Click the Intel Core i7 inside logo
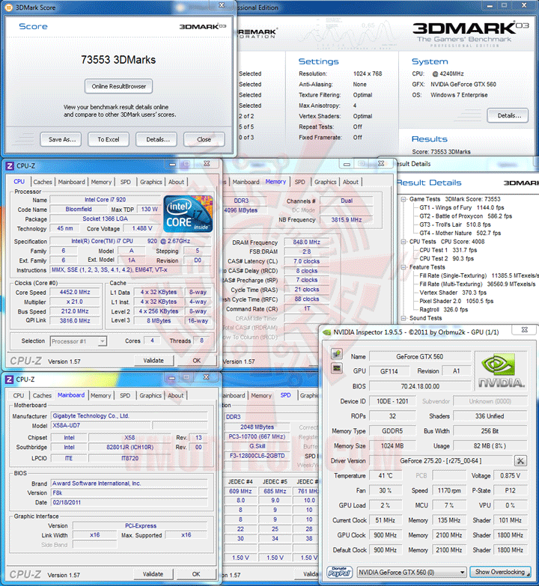Image resolution: width=539 pixels, height=586 pixels. pyautogui.click(x=189, y=214)
